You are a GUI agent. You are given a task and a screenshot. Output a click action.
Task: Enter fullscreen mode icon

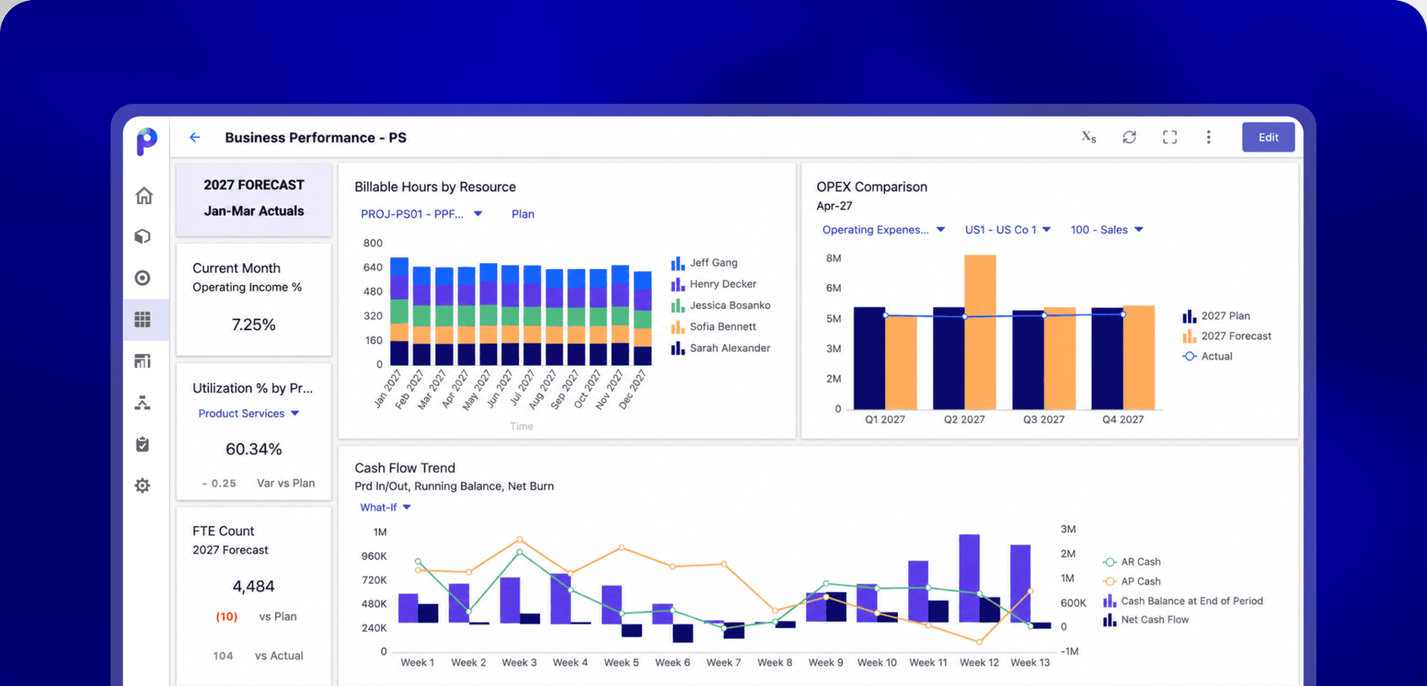point(1170,137)
